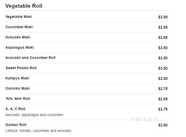Click the Vegetable Roll section heading

[24, 6]
